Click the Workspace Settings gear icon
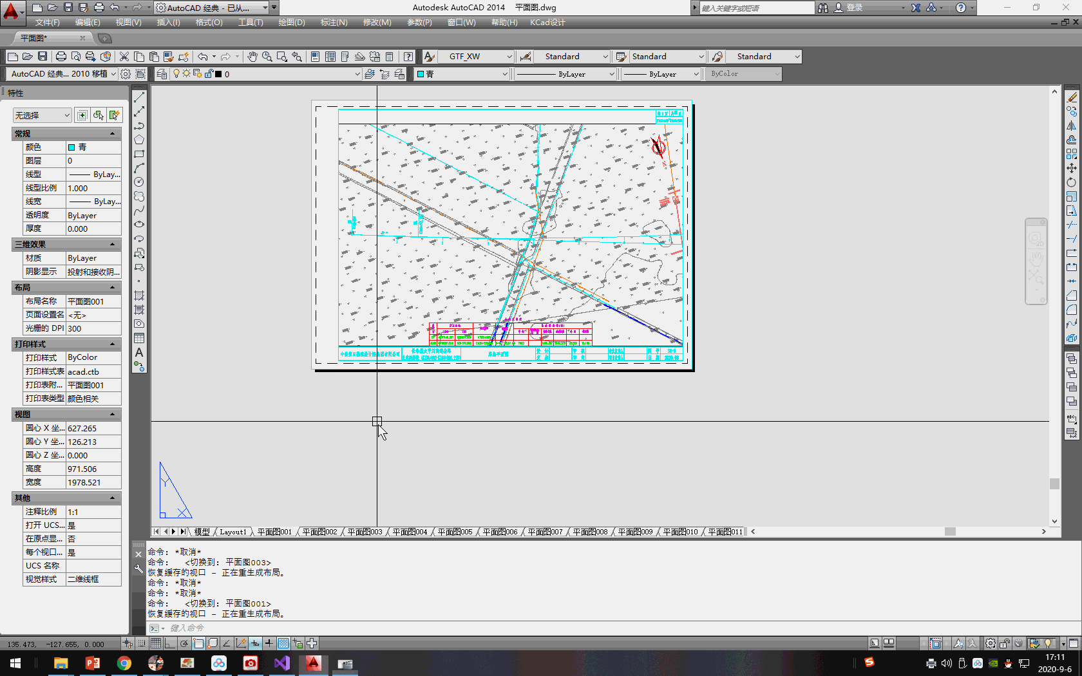Screen dimensions: 1082x676 tap(126, 74)
